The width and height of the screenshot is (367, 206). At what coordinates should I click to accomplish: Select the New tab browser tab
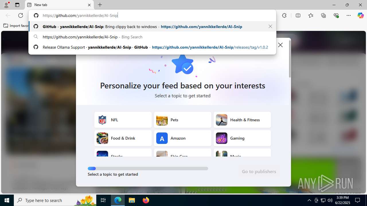coord(59,5)
